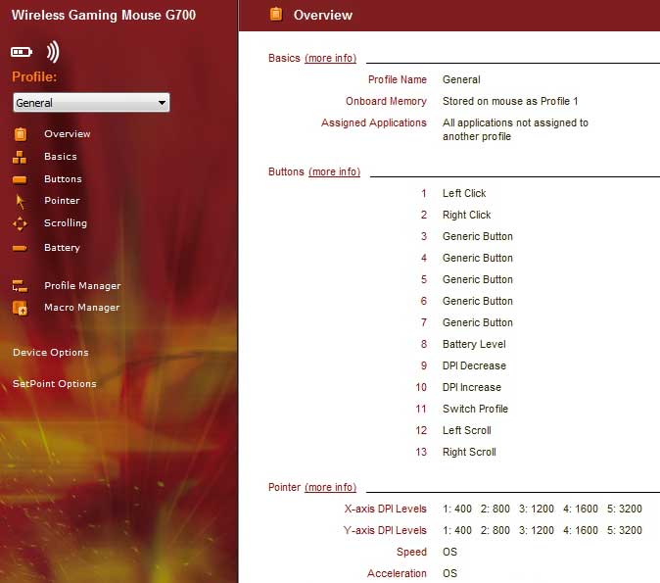The height and width of the screenshot is (583, 660).
Task: Click the Profile Name value General
Action: click(461, 79)
